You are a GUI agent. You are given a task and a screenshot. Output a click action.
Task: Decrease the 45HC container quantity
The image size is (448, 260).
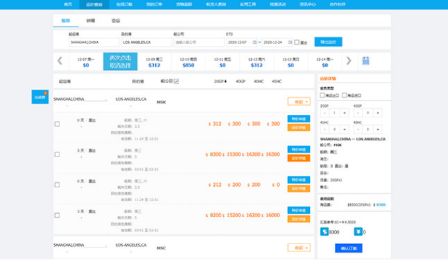coord(358,129)
